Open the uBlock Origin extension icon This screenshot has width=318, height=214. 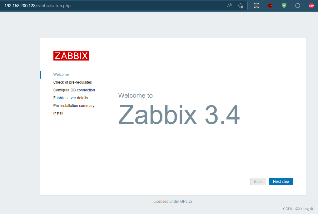tap(270, 6)
